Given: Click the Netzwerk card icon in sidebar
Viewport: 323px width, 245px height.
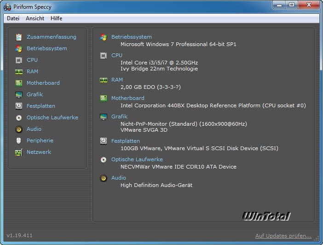Looking at the screenshot, I should pyautogui.click(x=19, y=152).
